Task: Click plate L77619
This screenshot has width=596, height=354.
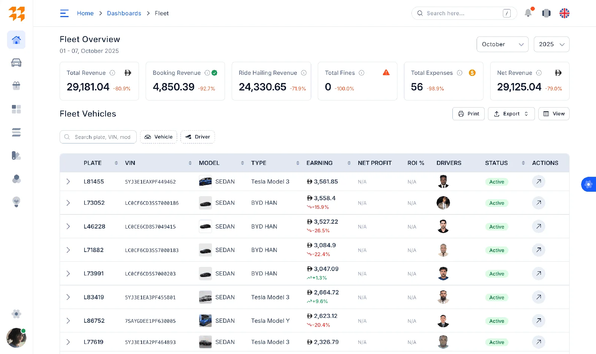Action: 93,342
